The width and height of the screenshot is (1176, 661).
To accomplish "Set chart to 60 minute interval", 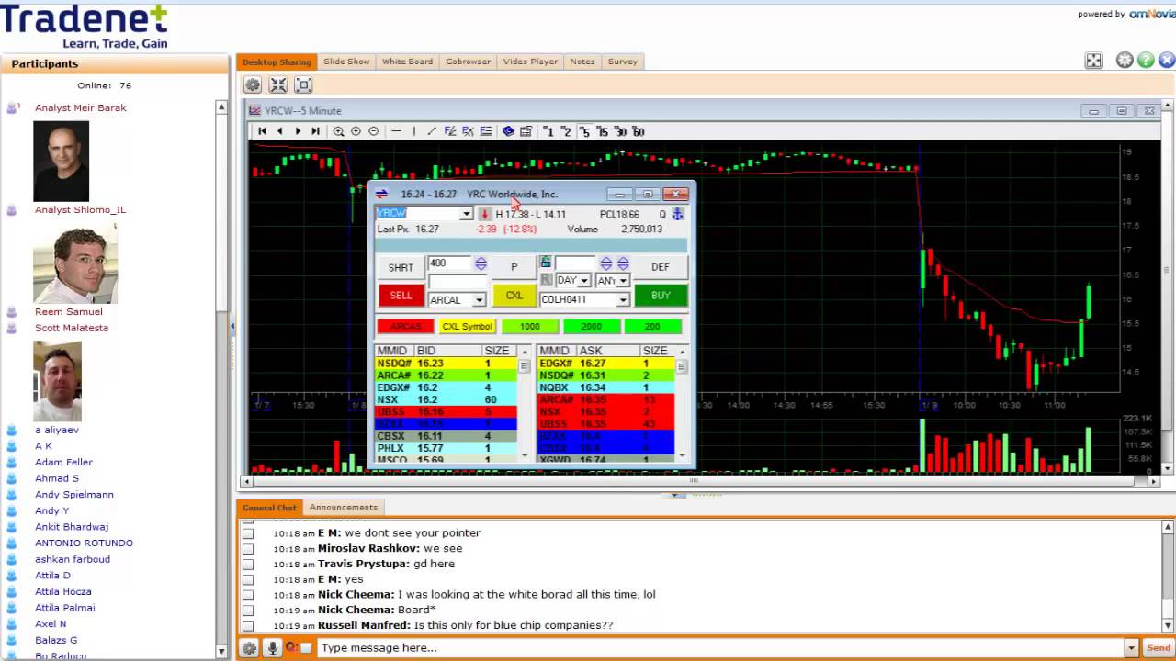I will [638, 131].
